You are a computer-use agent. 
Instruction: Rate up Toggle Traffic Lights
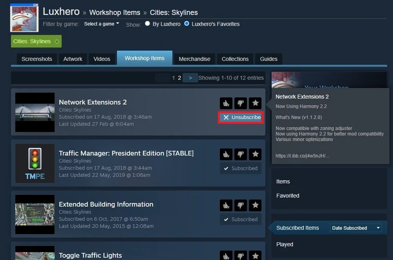226,256
